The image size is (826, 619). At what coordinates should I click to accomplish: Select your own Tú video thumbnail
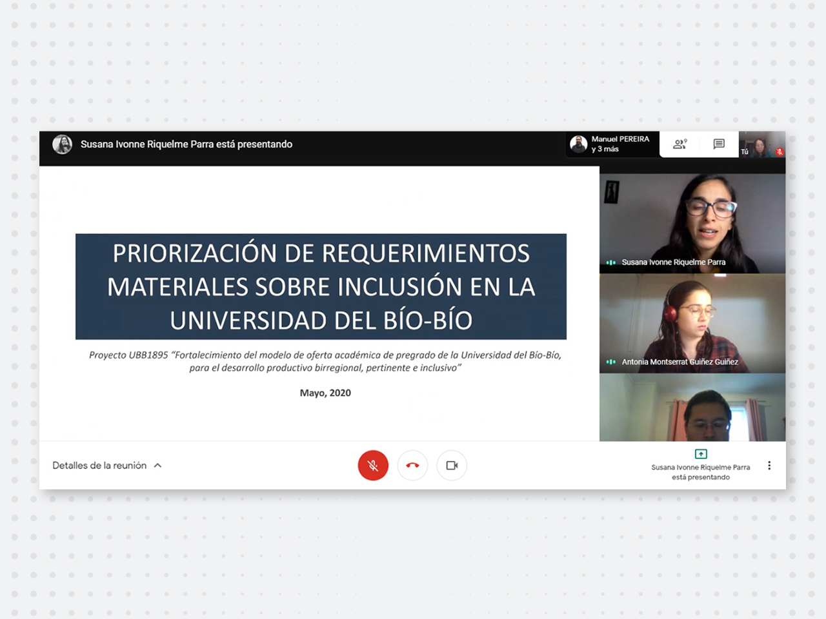click(761, 144)
